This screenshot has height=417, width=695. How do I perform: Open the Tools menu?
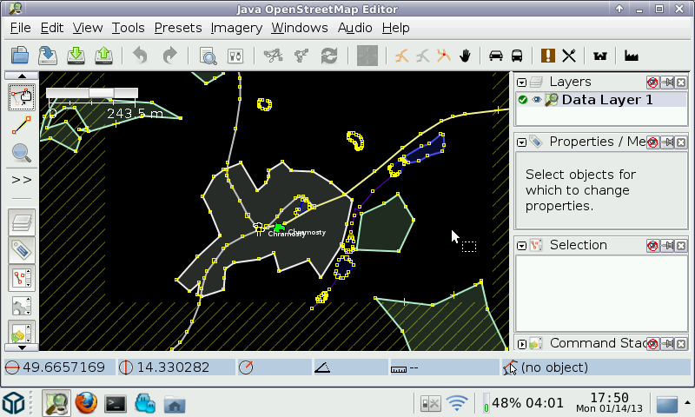128,28
